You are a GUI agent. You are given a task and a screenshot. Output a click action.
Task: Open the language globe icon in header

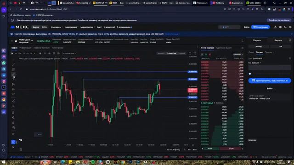(x=280, y=27)
